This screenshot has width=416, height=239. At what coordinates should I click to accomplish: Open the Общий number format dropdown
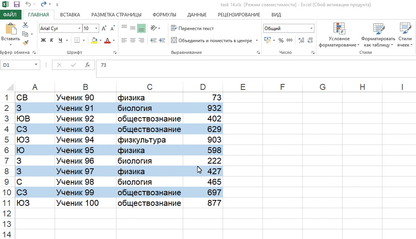click(311, 28)
